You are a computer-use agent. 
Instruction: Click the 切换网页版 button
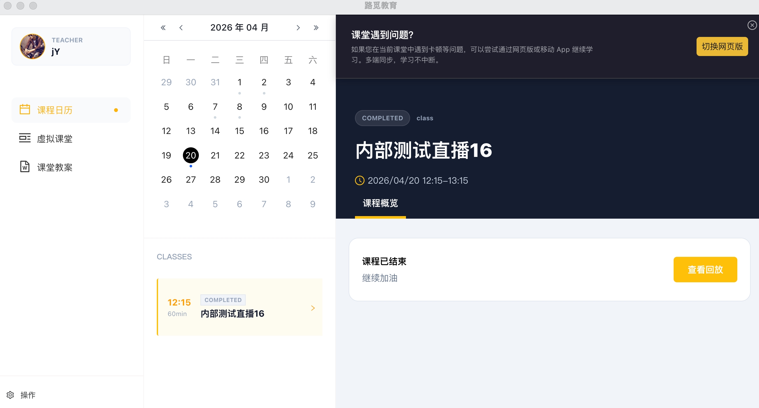tap(722, 46)
